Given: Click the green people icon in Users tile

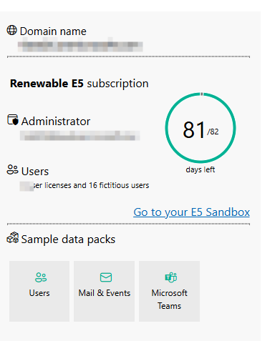Looking at the screenshot, I should point(41,277).
